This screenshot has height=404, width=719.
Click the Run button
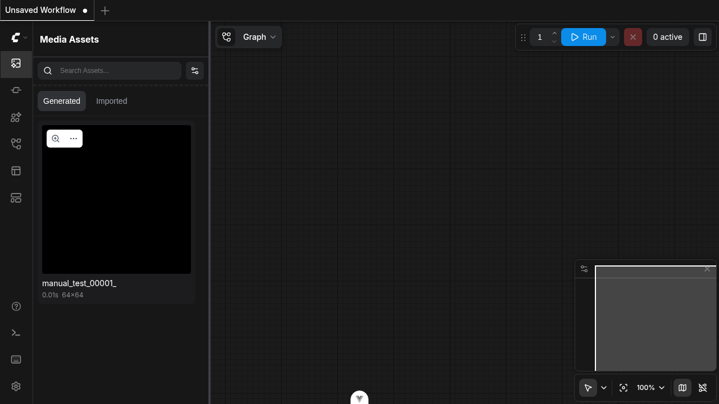[x=583, y=37]
